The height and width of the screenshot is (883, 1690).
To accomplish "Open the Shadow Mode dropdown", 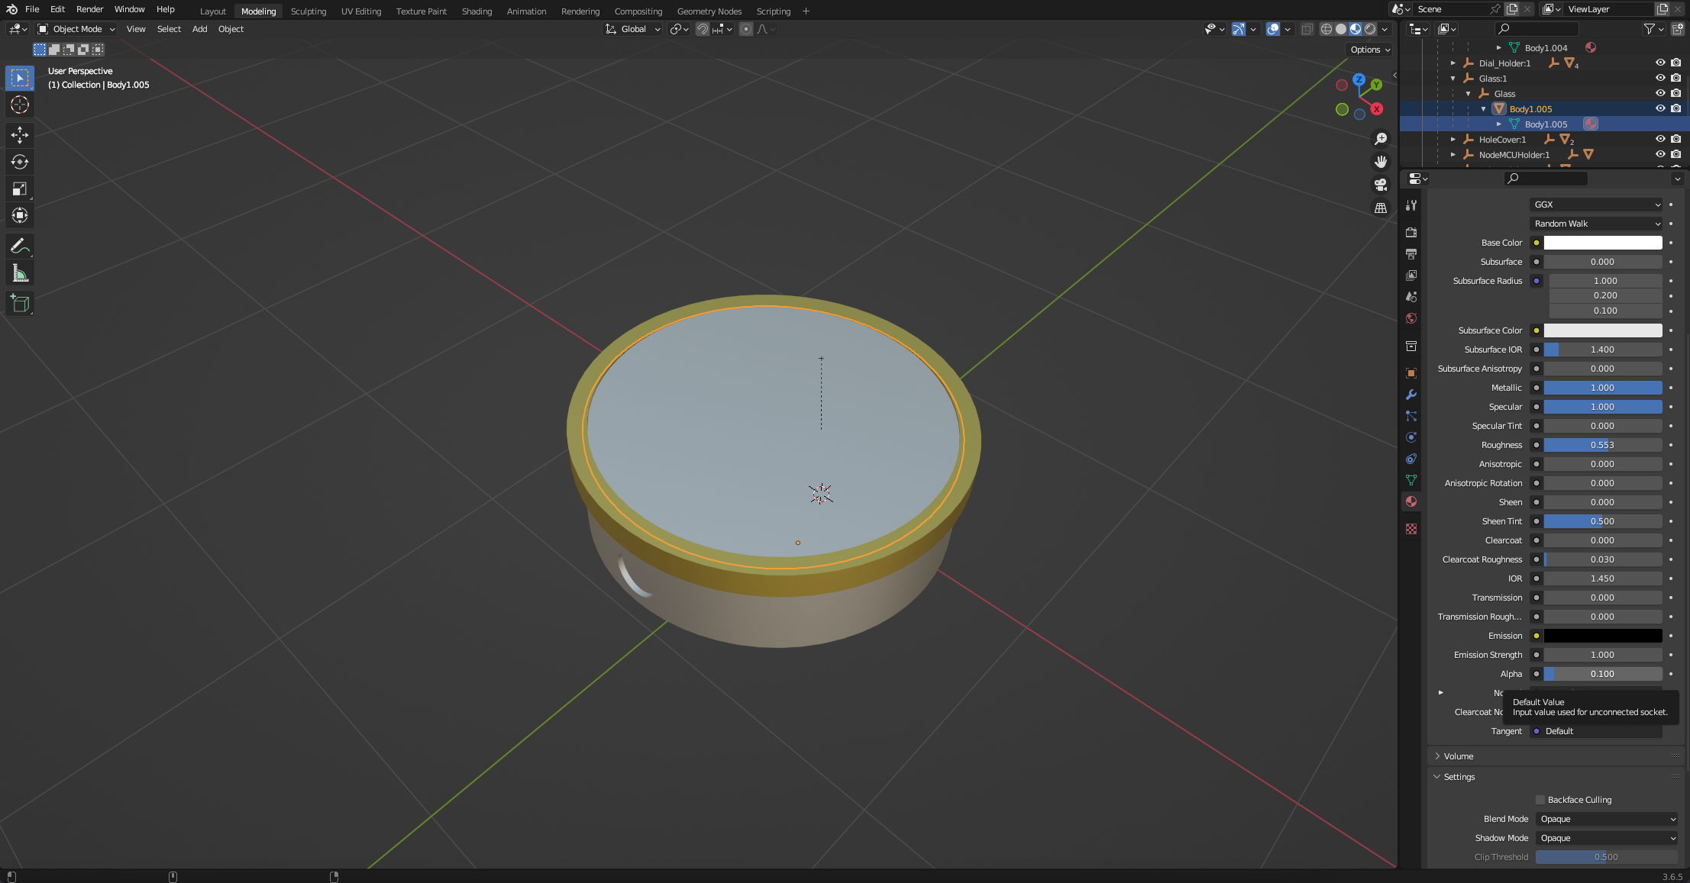I will click(x=1607, y=838).
